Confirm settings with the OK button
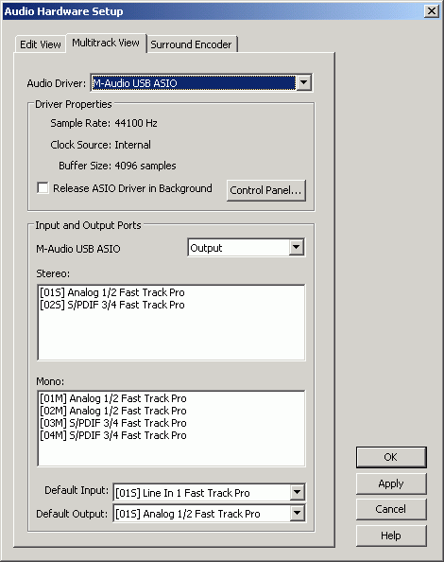 pyautogui.click(x=391, y=457)
